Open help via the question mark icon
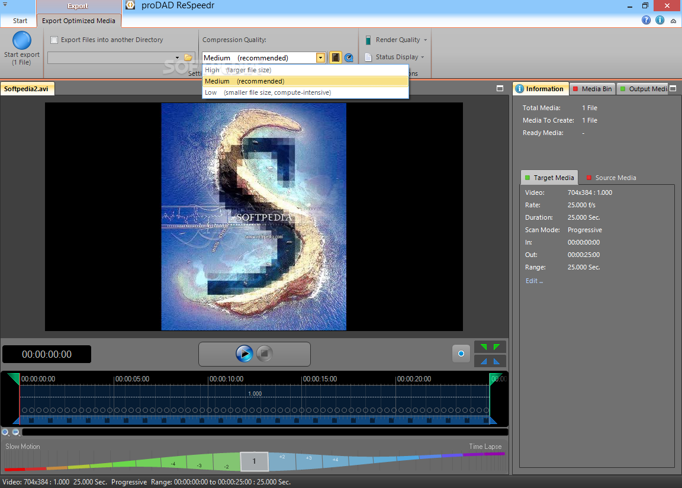This screenshot has height=488, width=682. click(x=646, y=20)
